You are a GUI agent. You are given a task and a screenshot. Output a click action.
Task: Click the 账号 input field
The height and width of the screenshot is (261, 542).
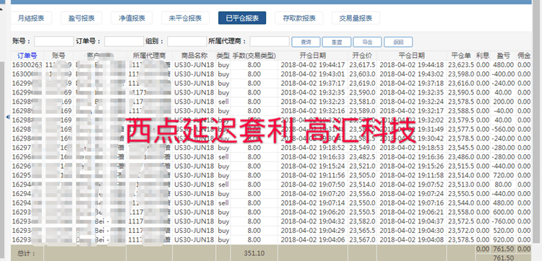(x=54, y=42)
